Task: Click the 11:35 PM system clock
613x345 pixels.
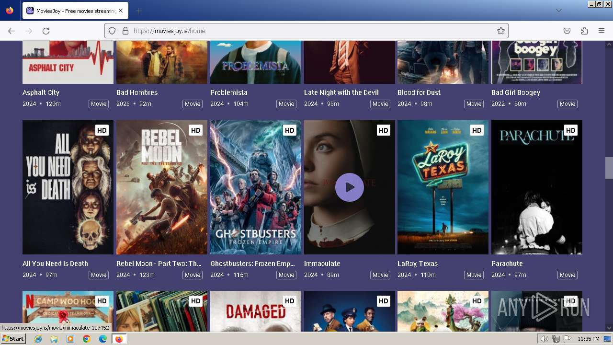Action: coord(589,339)
